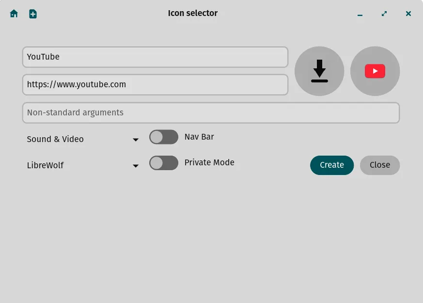The width and height of the screenshot is (423, 303).
Task: Click the Nav Bar label
Action: (199, 137)
